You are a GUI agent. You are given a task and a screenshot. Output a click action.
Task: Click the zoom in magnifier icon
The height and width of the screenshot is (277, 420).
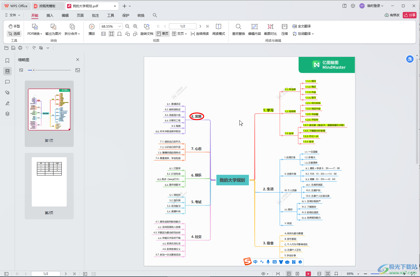tap(135, 26)
